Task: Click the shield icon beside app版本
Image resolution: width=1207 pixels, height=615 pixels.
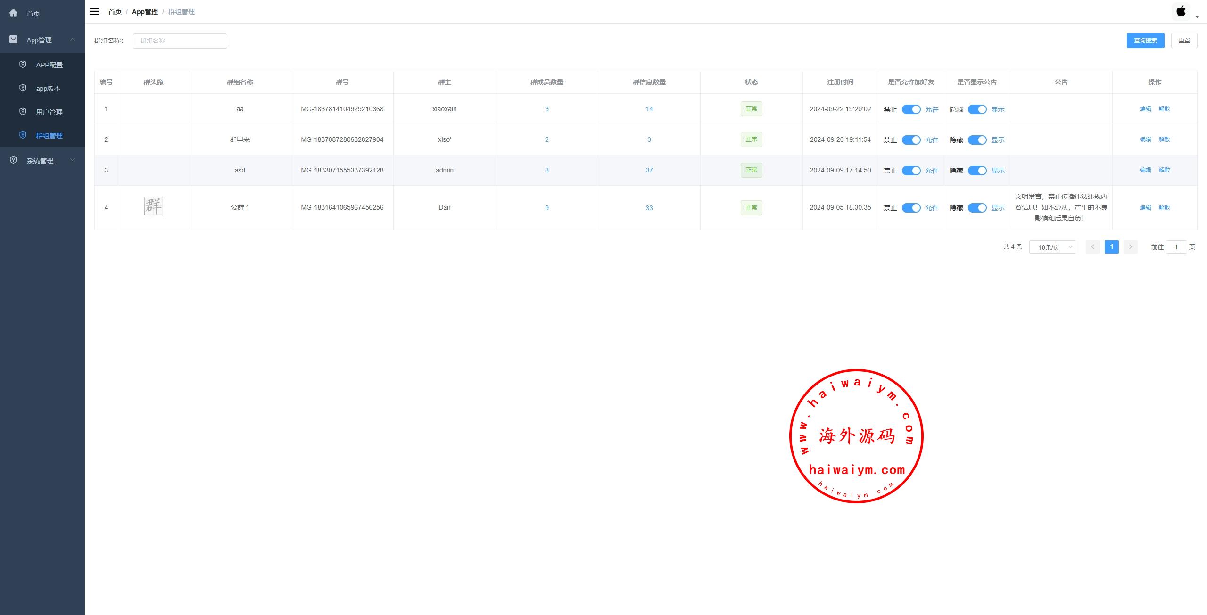Action: tap(23, 88)
